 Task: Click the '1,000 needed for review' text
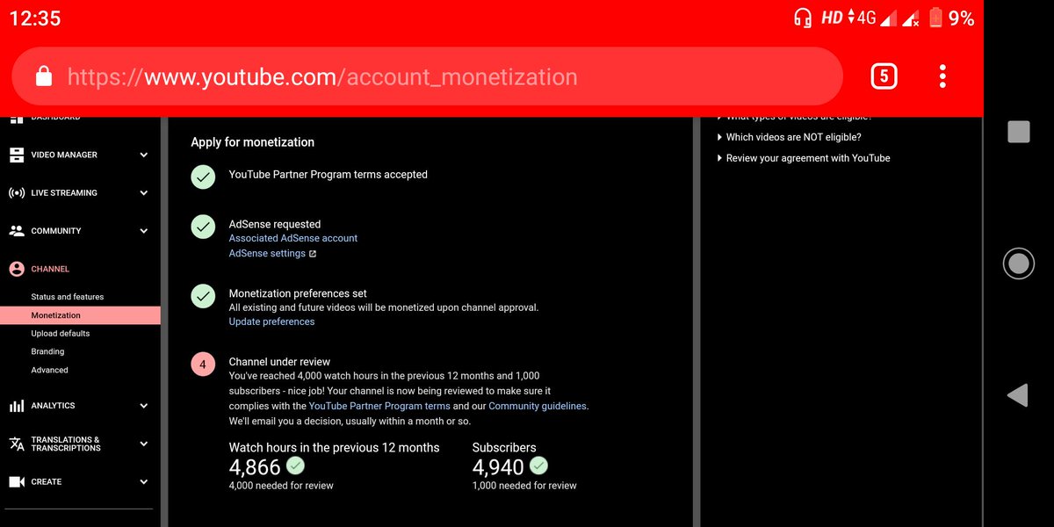[524, 485]
